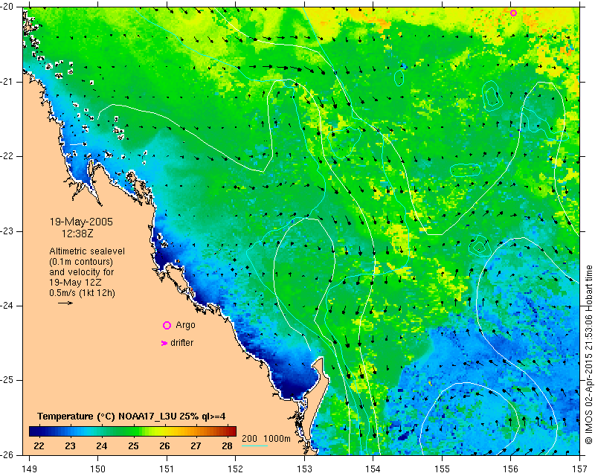This screenshot has height=476, width=595.
Task: Click the '-21' latitude axis label
Action: pos(7,82)
